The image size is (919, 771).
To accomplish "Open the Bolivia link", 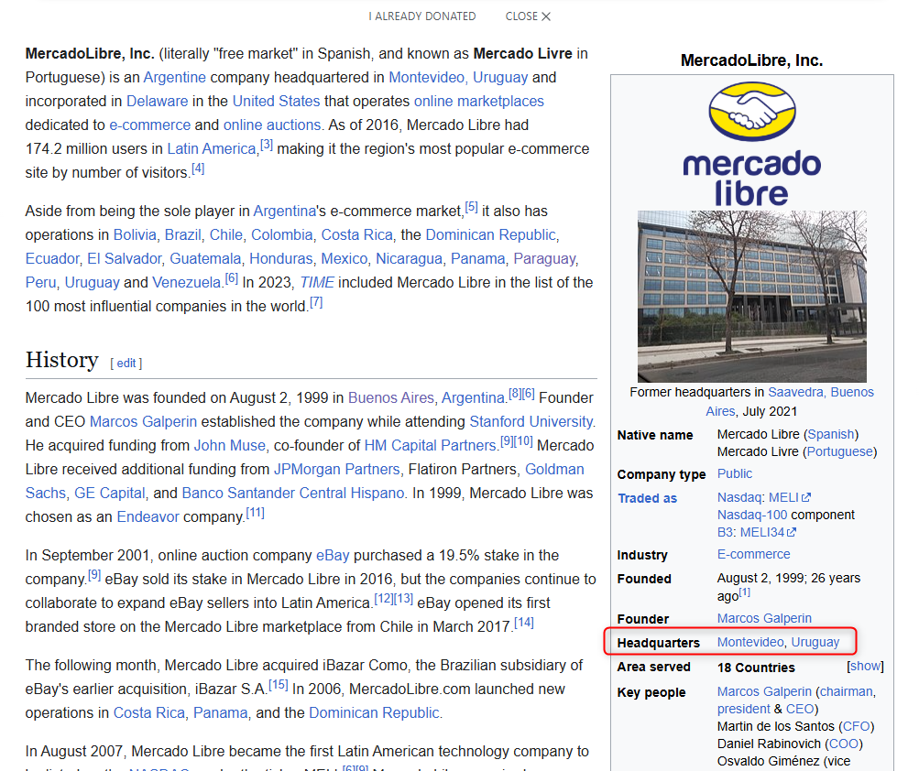I will pos(135,235).
